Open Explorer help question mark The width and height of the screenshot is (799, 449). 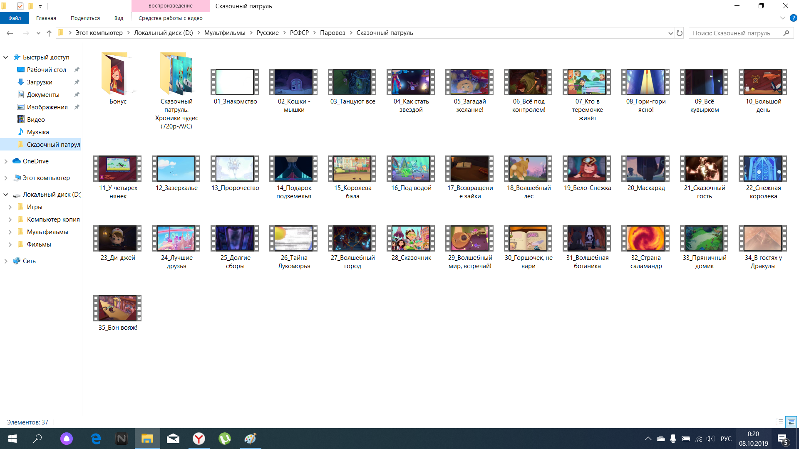794,18
